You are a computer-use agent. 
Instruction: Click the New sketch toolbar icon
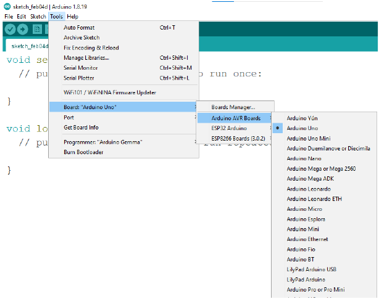pyautogui.click(x=37, y=30)
